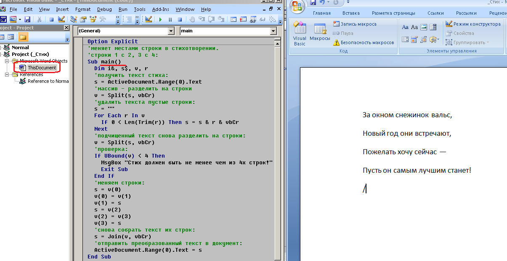Click Undo in Word quick access toolbar
507x261 pixels.
coord(322,3)
